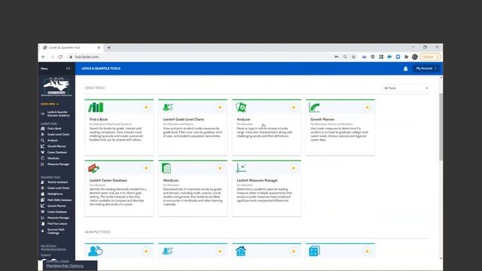The image size is (482, 271).
Task: Toggle favorite star on the Quantile teacher-apple card
Action: coord(146,251)
